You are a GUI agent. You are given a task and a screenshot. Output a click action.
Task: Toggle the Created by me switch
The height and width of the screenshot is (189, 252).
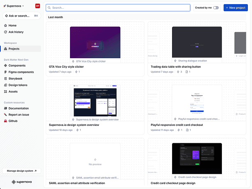[x=216, y=8]
